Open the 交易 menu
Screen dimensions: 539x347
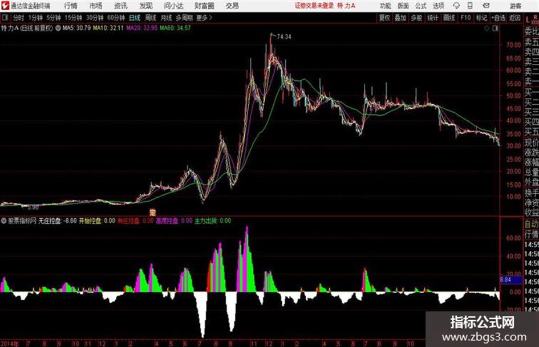click(232, 6)
